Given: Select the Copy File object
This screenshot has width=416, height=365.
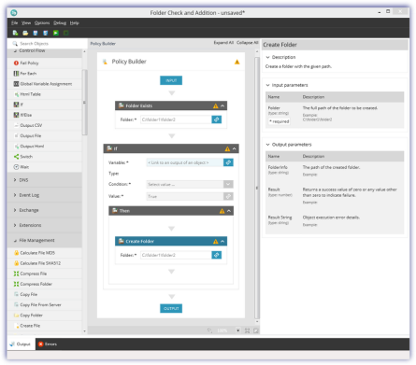Looking at the screenshot, I should 45,294.
